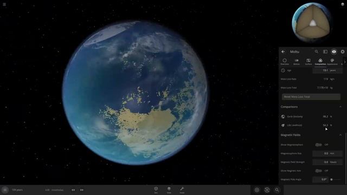Toggle Show Magnetosphere switch
The height and width of the screenshot is (195, 347).
(318, 145)
